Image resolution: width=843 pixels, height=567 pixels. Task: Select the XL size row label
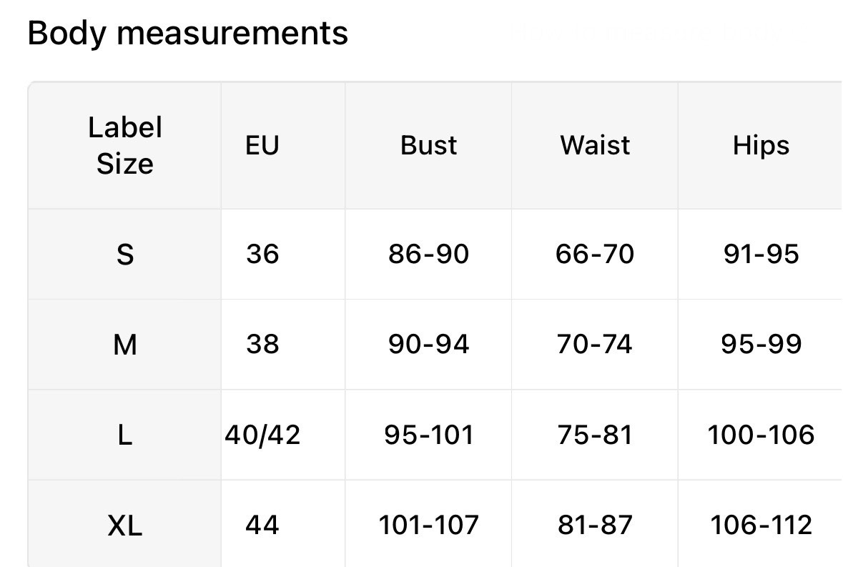click(x=124, y=525)
